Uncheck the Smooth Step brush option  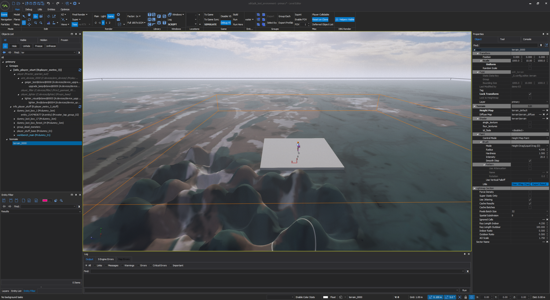pos(529,161)
